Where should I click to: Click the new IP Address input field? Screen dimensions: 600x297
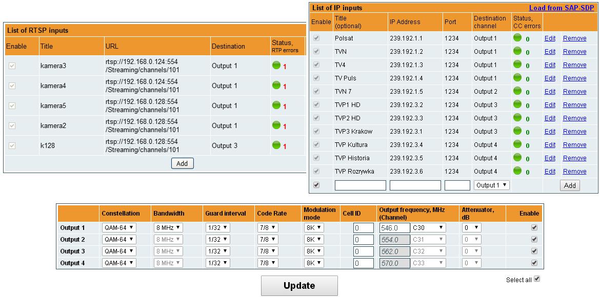coord(415,185)
